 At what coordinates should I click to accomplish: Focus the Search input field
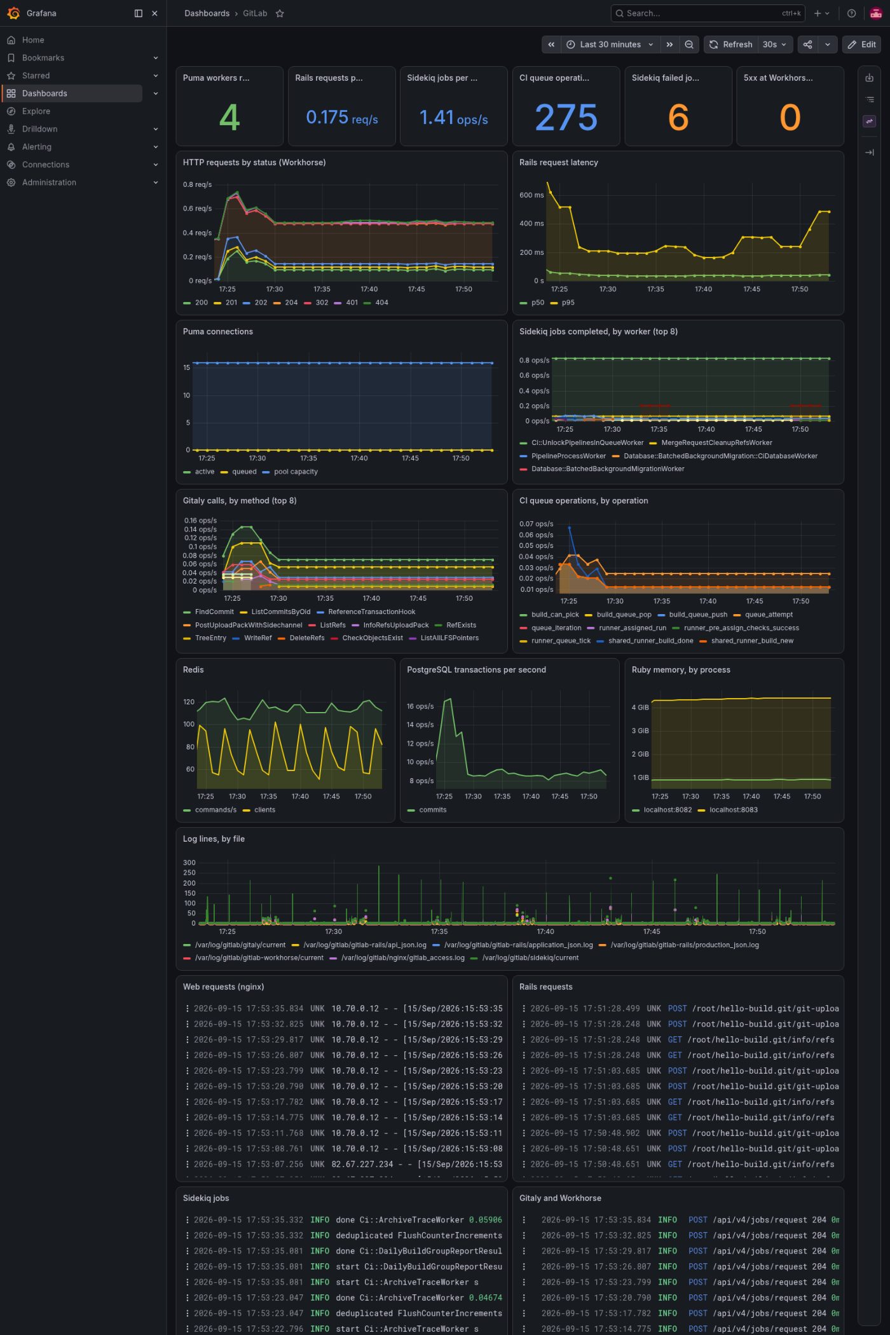[708, 13]
